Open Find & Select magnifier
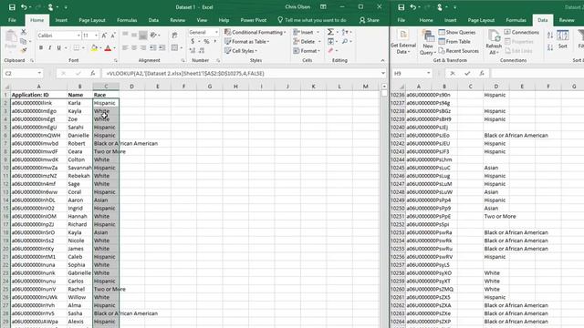Viewport: 584px width, 328px height. 345,41
